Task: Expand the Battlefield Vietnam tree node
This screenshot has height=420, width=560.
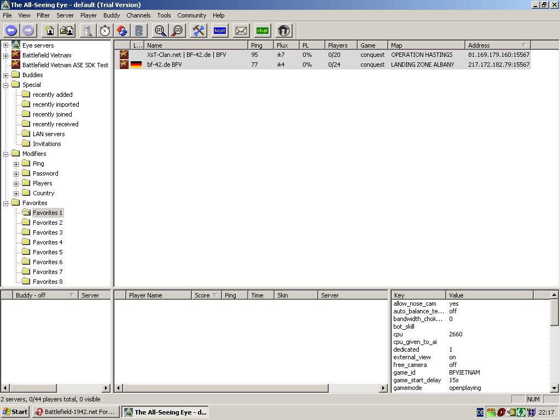Action: pos(5,56)
